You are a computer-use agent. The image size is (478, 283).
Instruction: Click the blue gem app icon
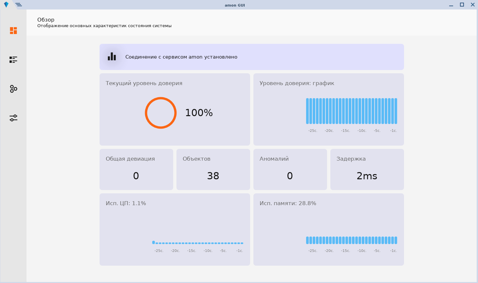(6, 5)
